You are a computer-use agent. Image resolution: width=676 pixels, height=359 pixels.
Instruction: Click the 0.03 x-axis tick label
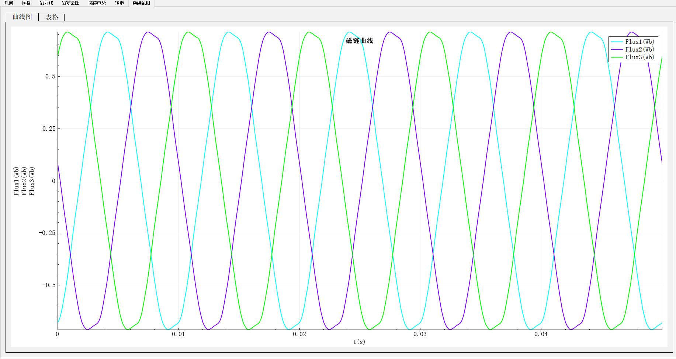[420, 334]
